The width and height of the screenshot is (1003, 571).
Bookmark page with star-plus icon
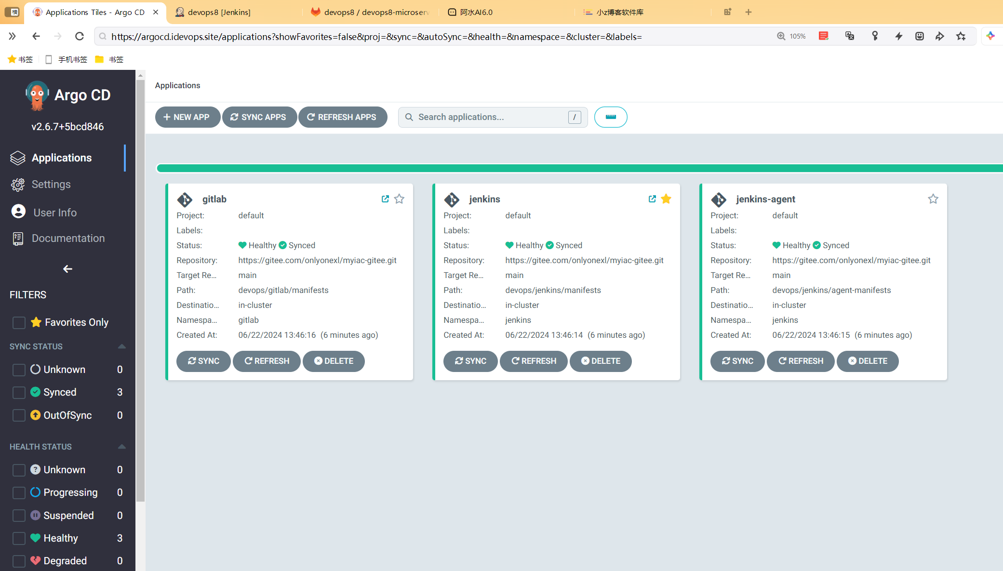tap(961, 36)
